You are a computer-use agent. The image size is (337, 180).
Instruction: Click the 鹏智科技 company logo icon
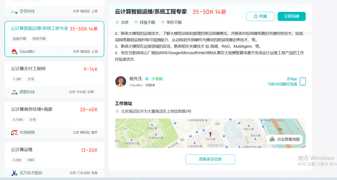tap(14, 92)
